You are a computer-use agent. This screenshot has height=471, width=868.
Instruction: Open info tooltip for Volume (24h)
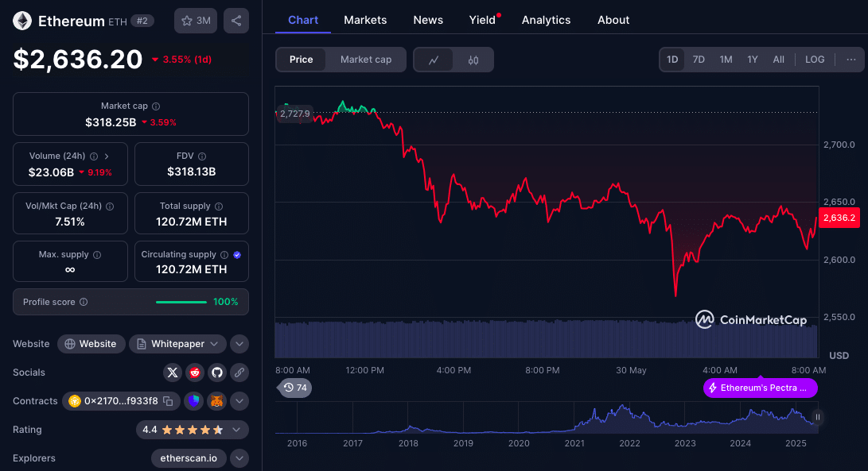click(94, 156)
